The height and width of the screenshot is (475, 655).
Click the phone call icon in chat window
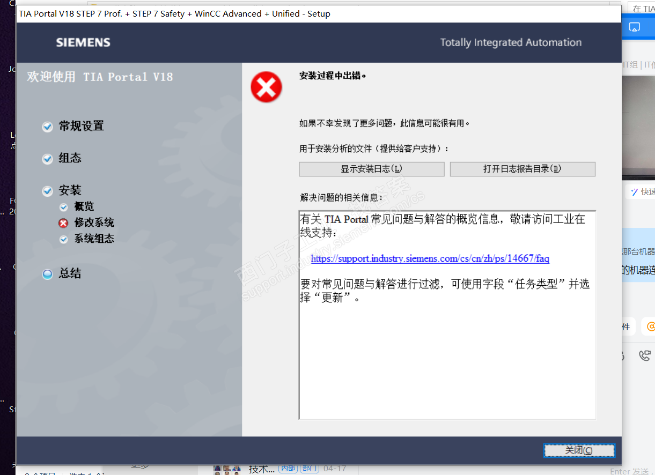point(644,355)
